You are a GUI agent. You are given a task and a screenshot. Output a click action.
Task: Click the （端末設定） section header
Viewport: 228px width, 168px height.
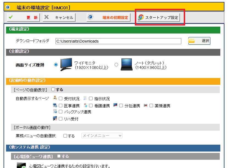tap(113, 30)
